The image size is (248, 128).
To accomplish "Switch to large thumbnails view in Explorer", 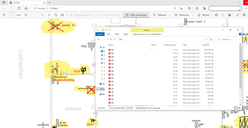I will click(239, 108).
